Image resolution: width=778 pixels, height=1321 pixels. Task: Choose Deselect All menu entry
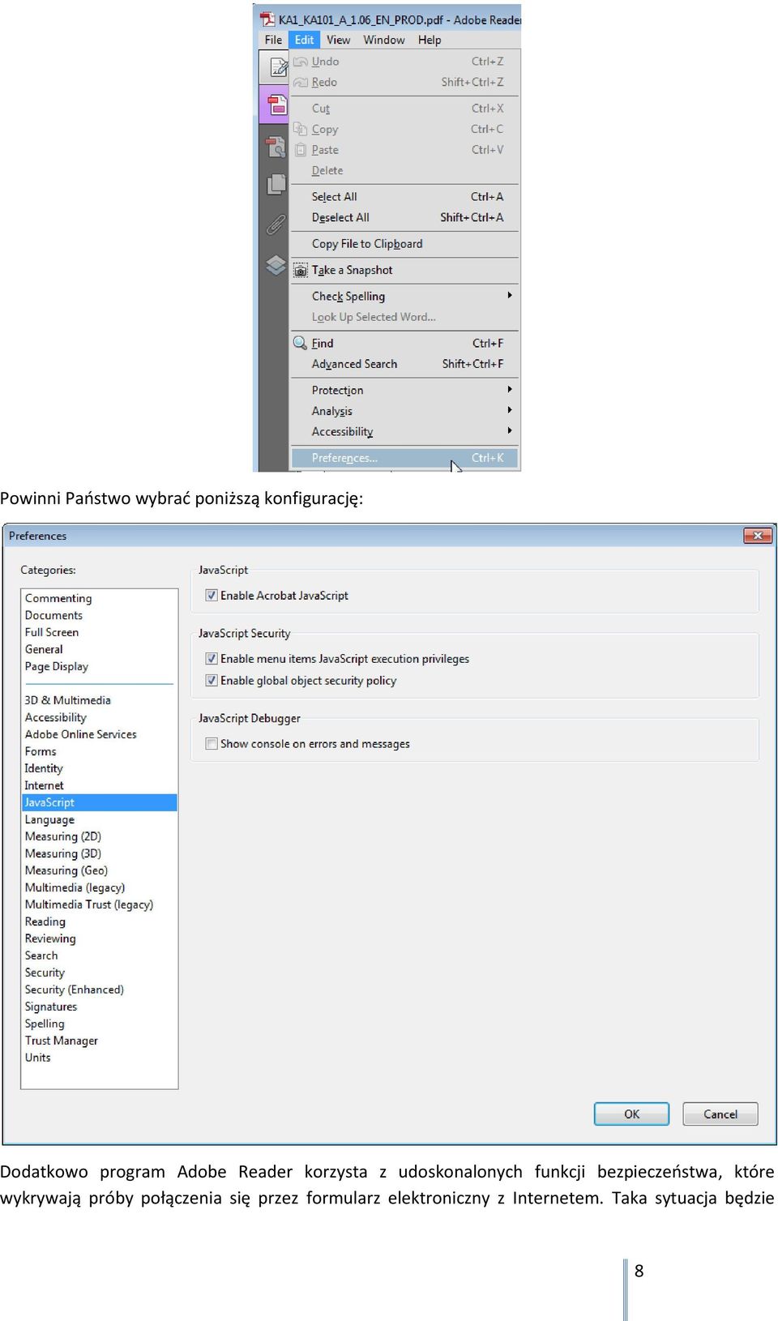404,218
